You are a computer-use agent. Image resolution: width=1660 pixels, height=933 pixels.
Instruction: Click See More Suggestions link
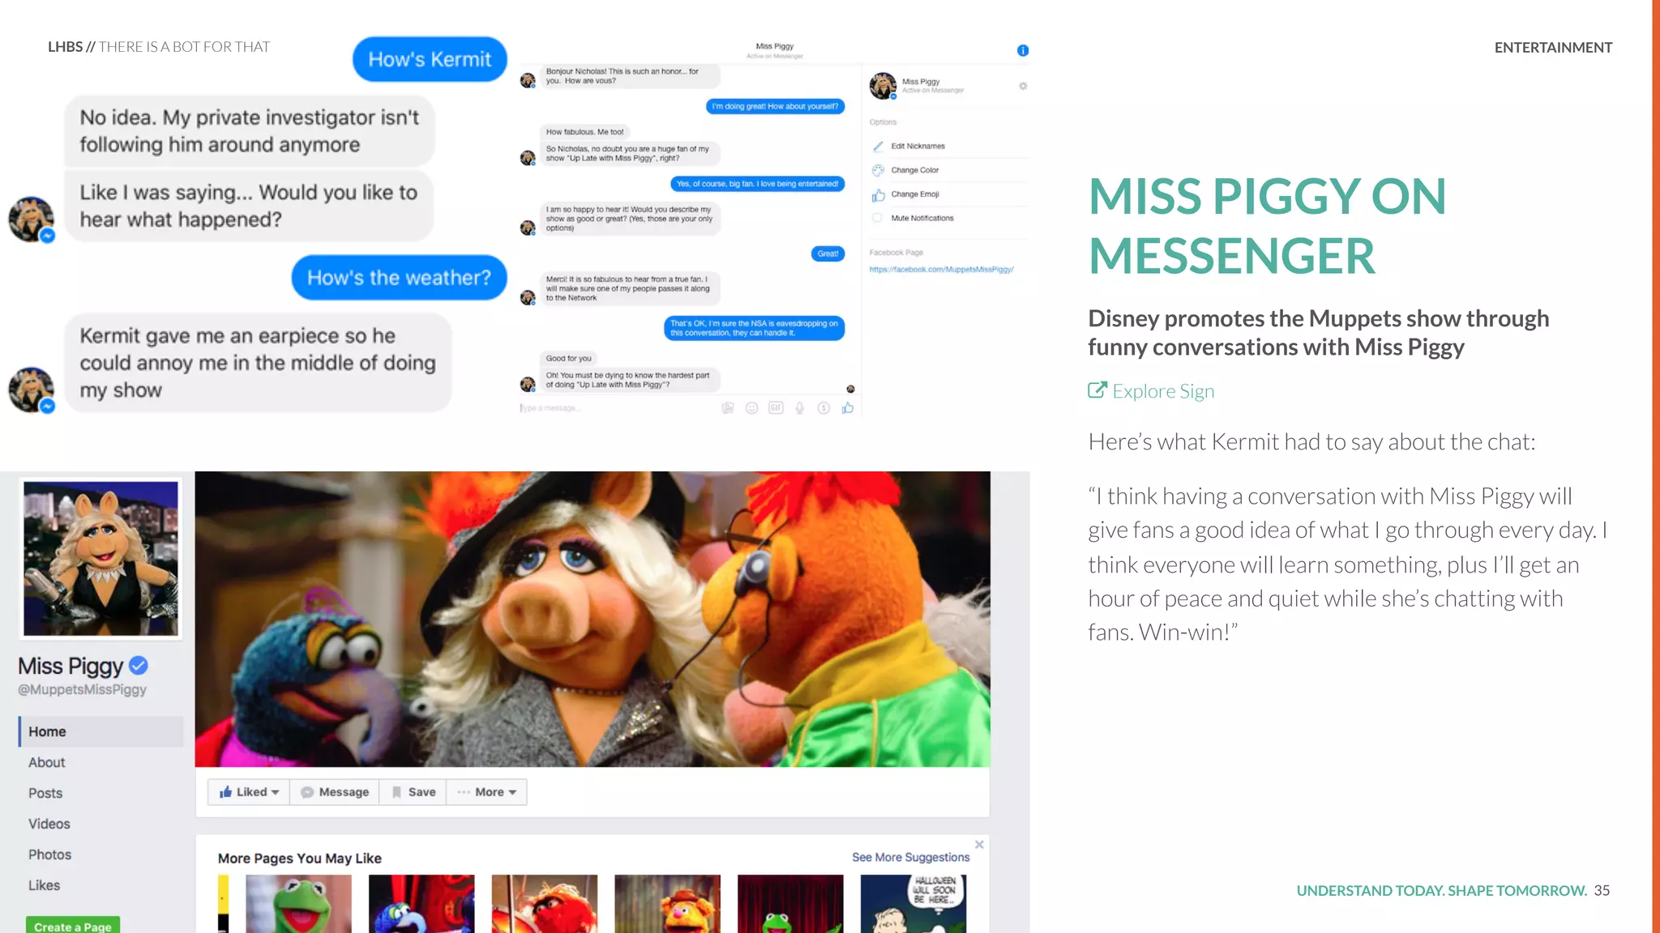[910, 857]
